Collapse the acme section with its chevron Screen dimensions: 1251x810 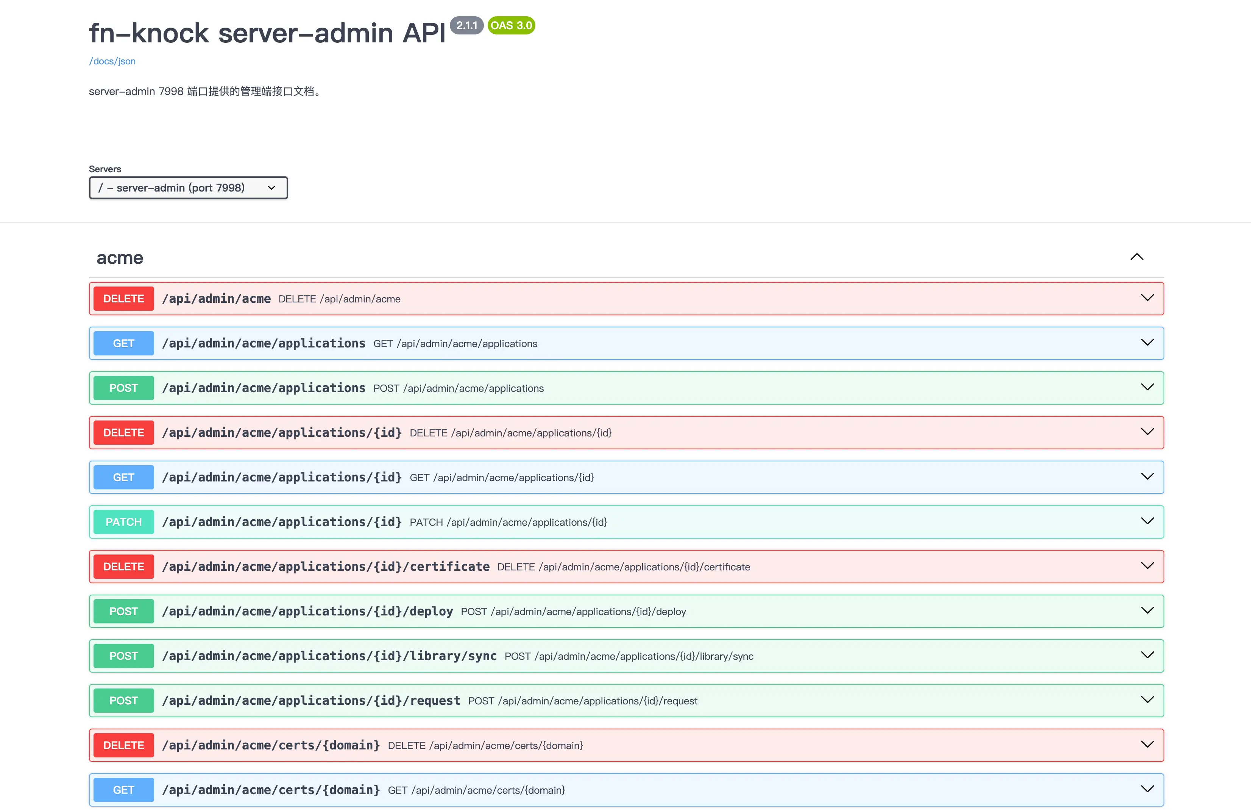tap(1136, 257)
